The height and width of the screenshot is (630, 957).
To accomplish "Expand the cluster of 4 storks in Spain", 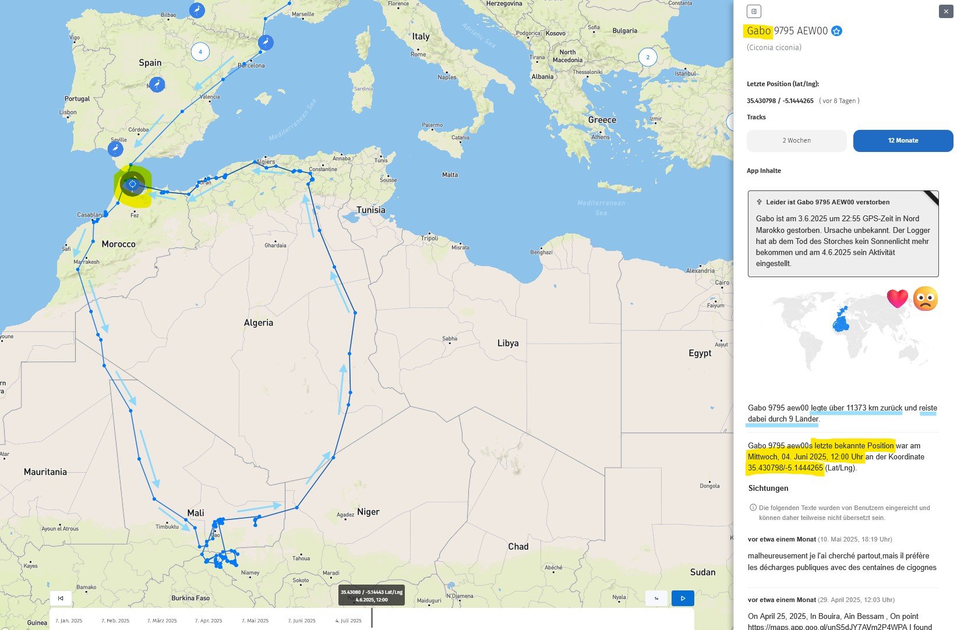I will pos(200,52).
